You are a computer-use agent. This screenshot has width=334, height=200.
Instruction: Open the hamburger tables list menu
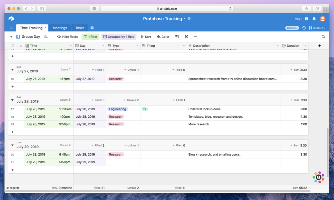click(x=11, y=28)
